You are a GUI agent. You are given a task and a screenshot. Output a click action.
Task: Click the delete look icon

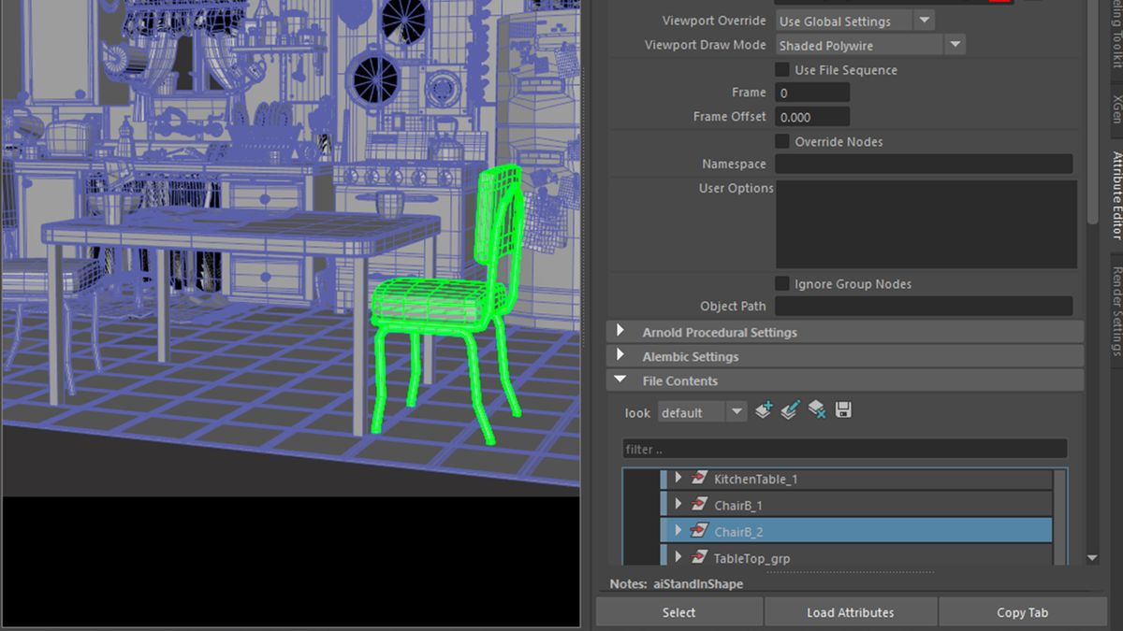click(817, 410)
